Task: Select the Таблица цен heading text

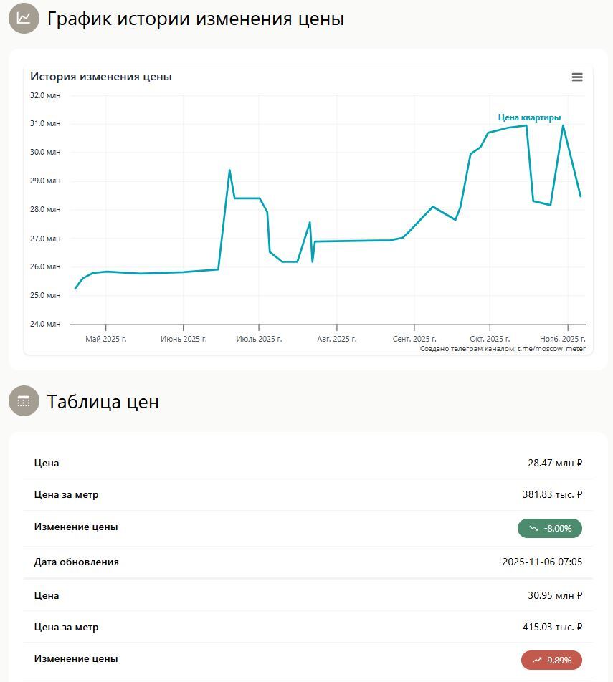Action: click(103, 402)
